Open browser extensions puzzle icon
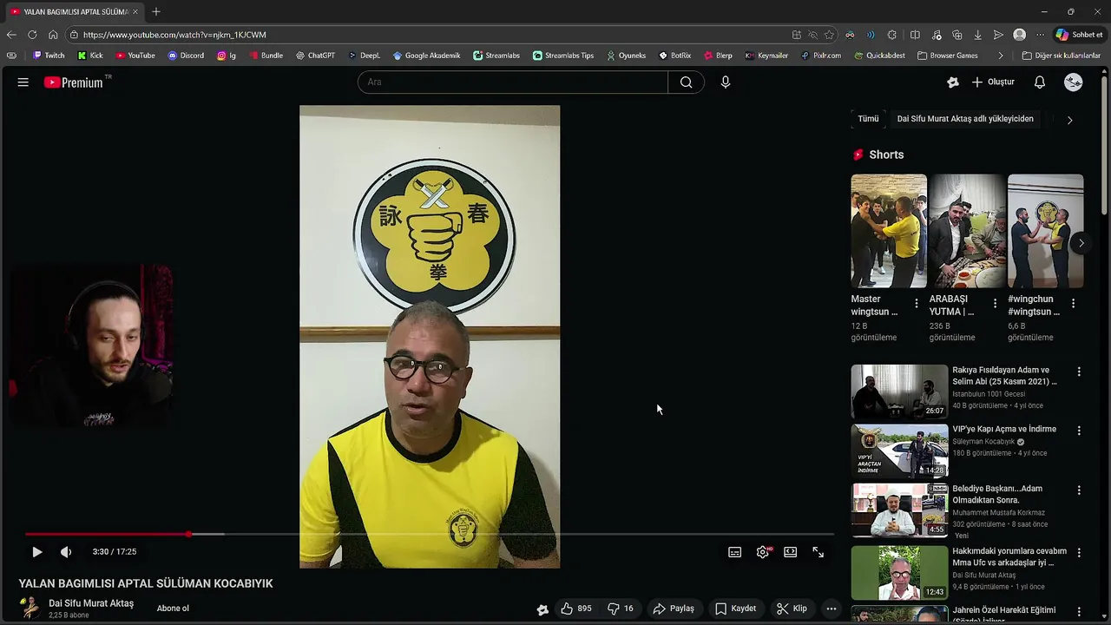Viewport: 1111px width, 625px height. (891, 35)
